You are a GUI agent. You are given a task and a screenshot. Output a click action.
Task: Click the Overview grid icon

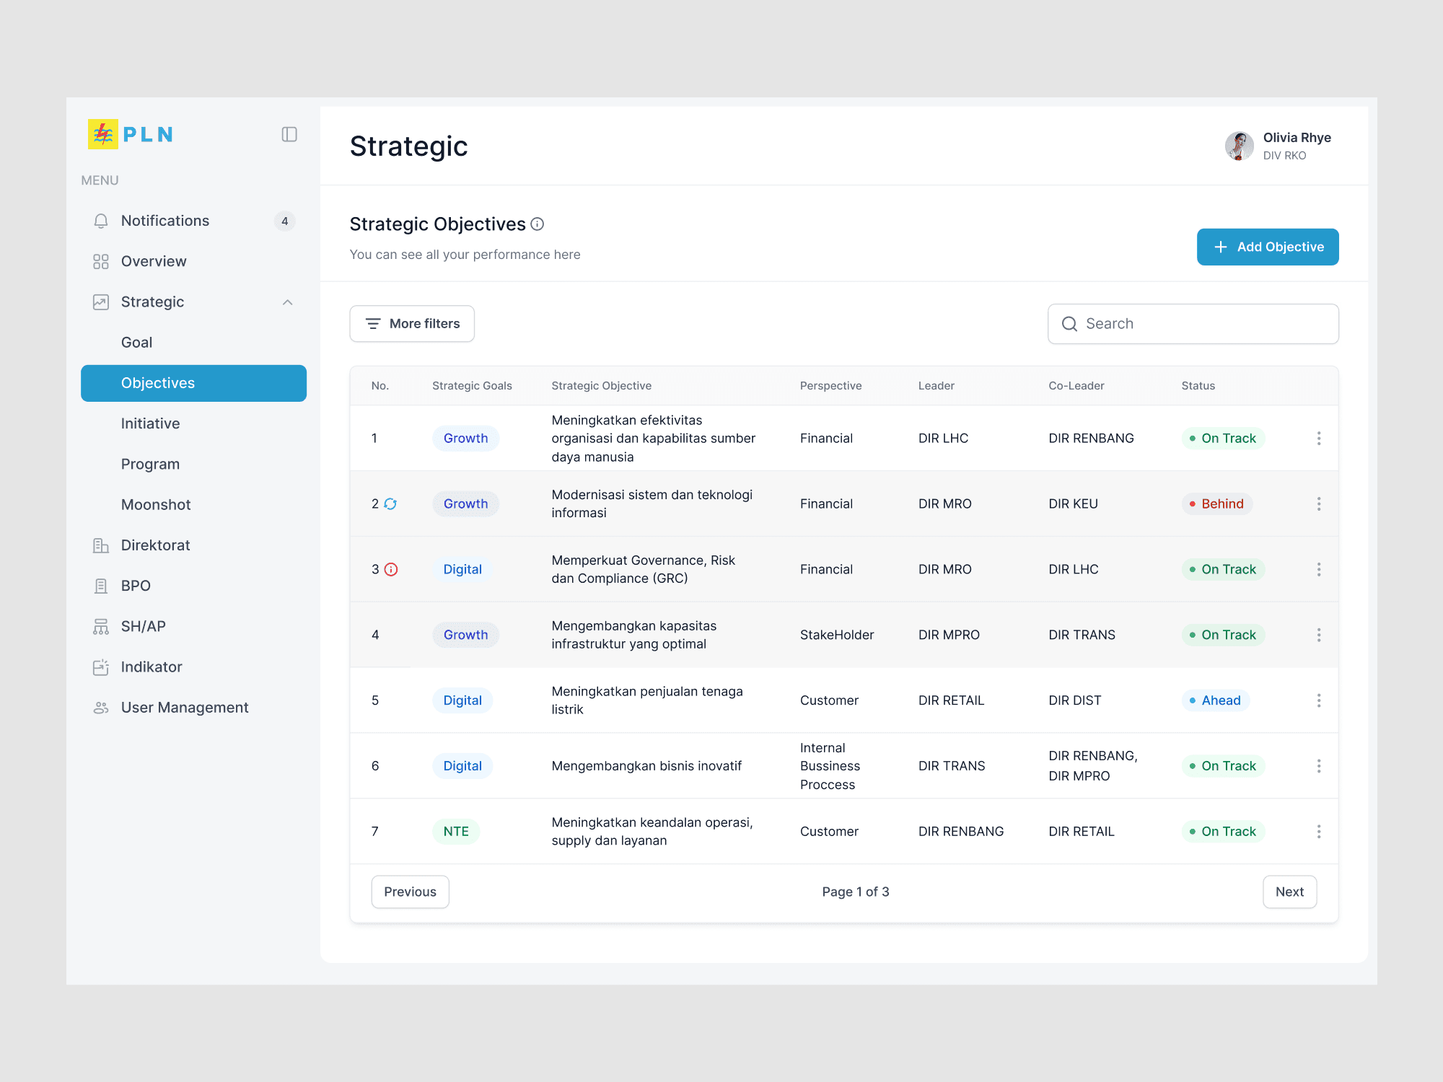pyautogui.click(x=101, y=261)
